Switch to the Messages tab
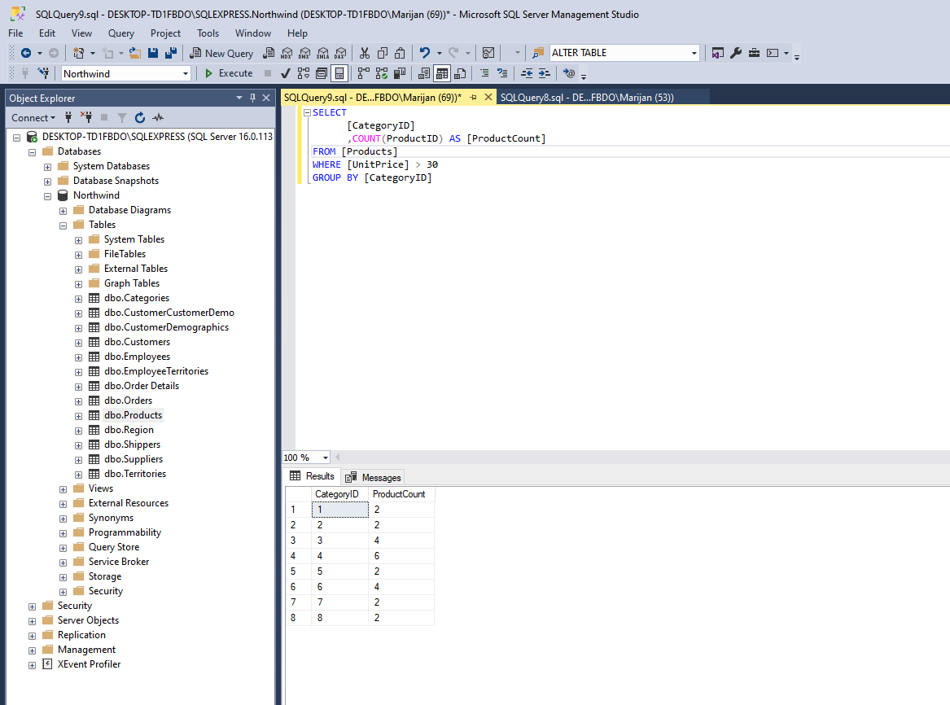950x705 pixels. coord(373,477)
